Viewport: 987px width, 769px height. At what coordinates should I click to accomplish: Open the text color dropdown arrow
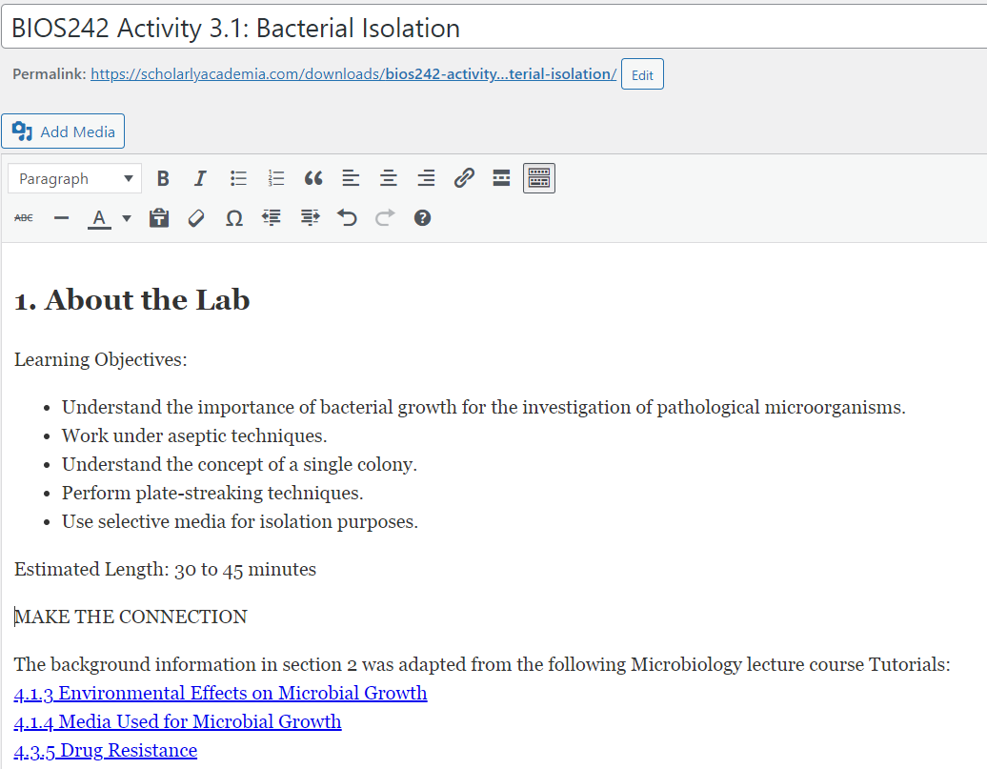(127, 218)
